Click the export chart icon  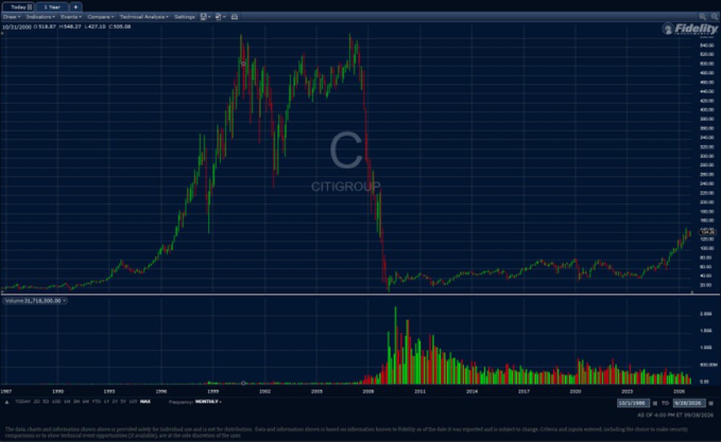[220, 17]
